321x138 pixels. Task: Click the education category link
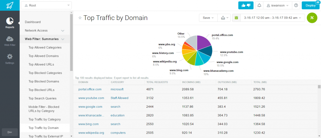(118, 116)
